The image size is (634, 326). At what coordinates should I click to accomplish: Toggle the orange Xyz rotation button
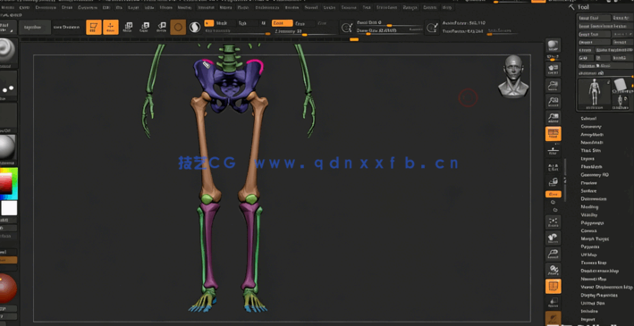[x=553, y=194]
